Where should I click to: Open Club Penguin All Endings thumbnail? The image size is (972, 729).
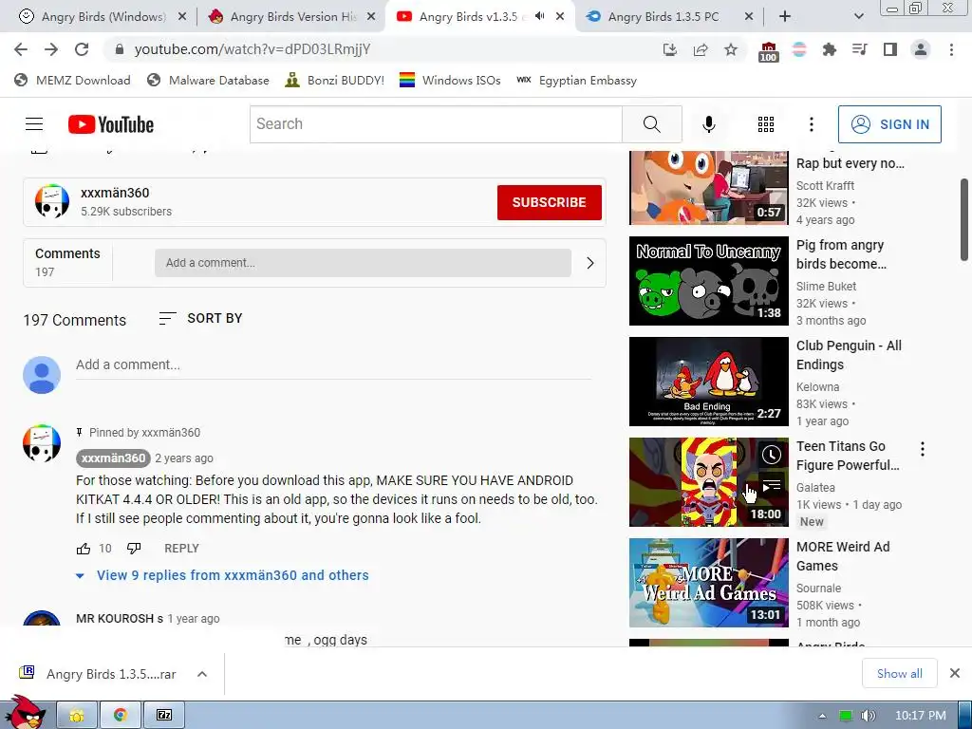[708, 382]
